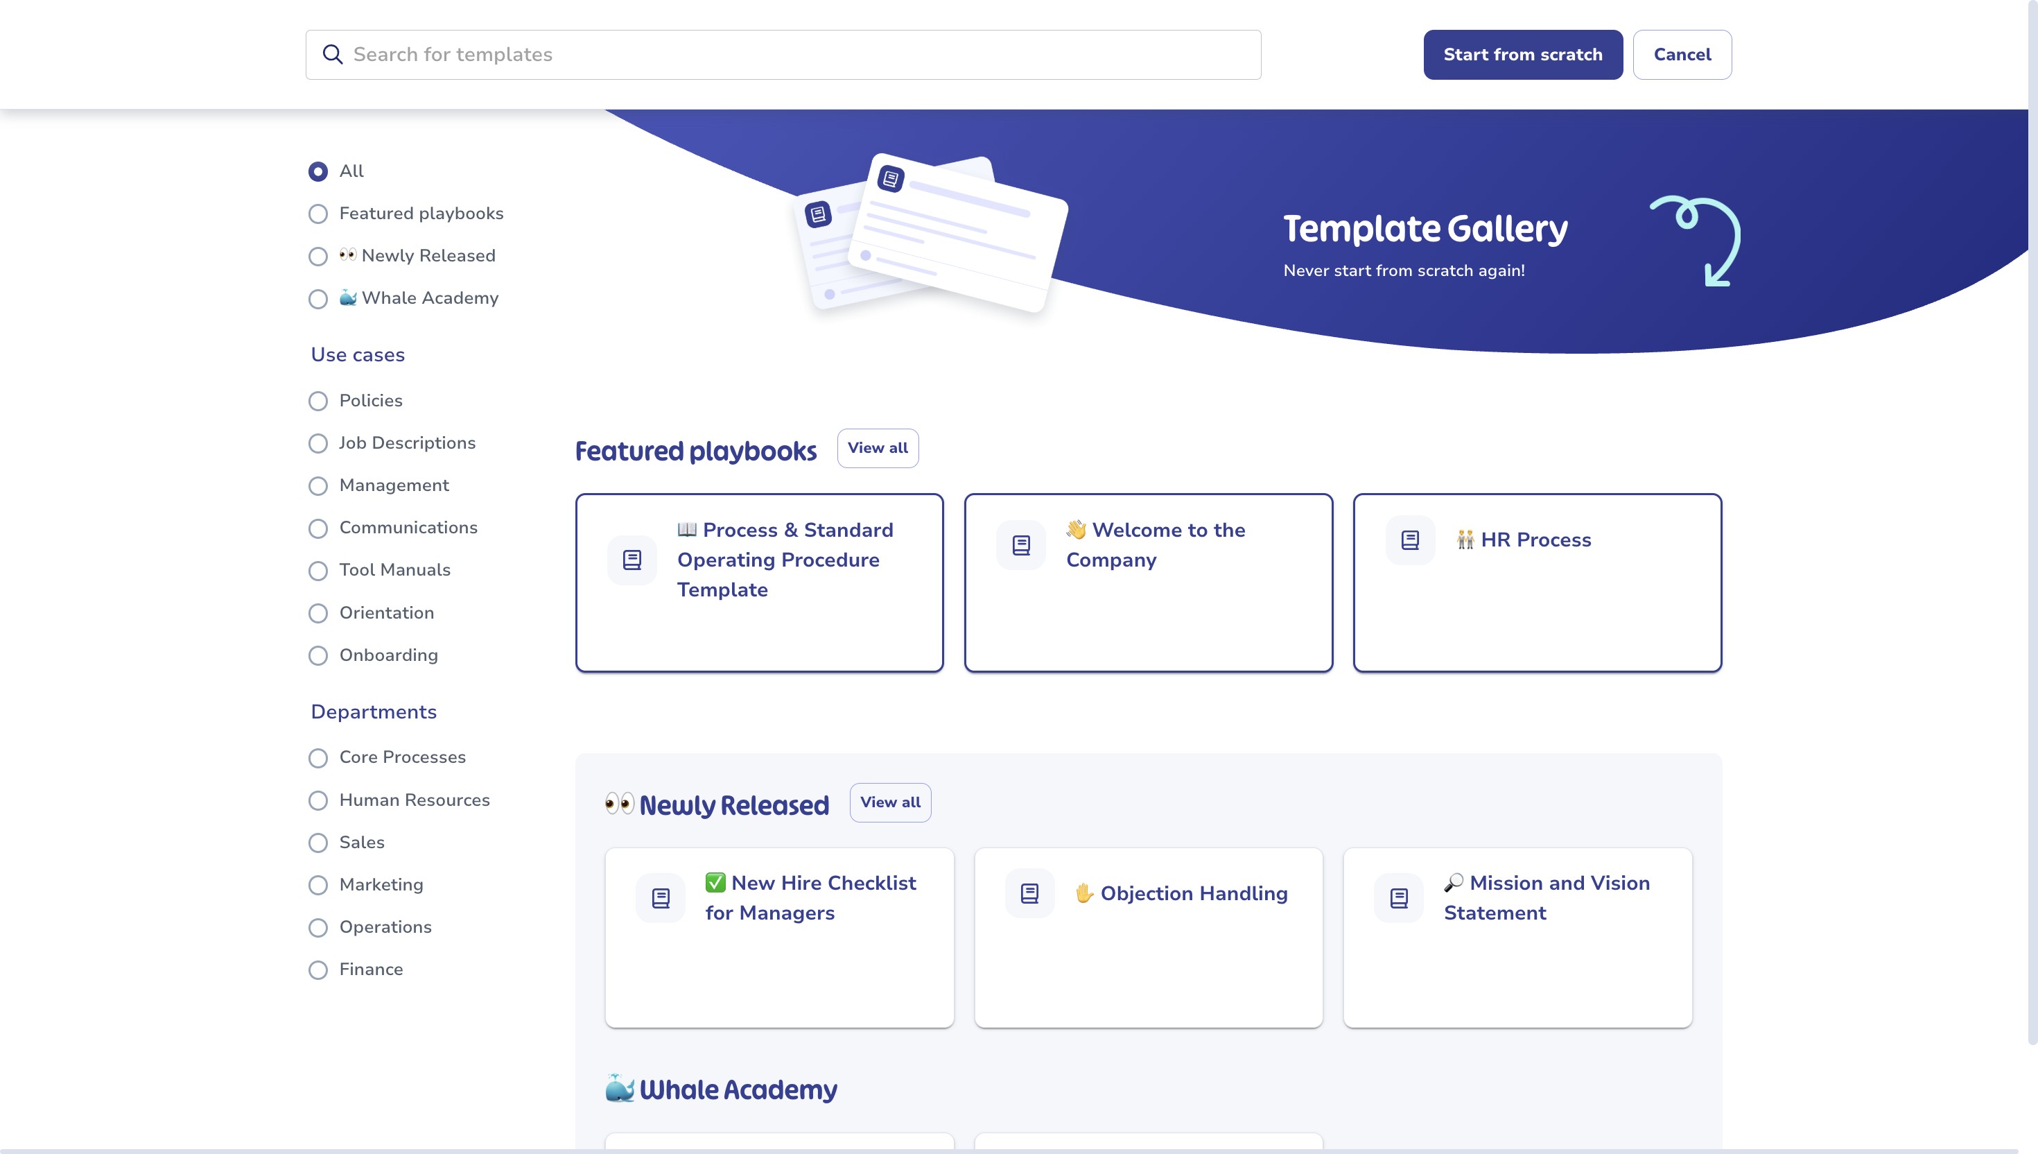Click the book icon on HR Process card
Screen dimensions: 2038x1154
click(x=1409, y=540)
